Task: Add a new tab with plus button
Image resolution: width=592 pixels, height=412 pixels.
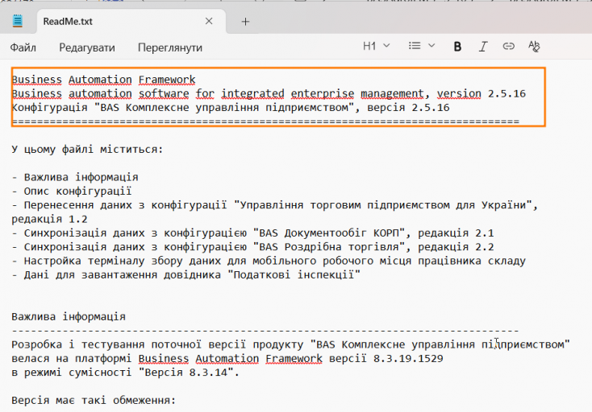Action: tap(245, 22)
